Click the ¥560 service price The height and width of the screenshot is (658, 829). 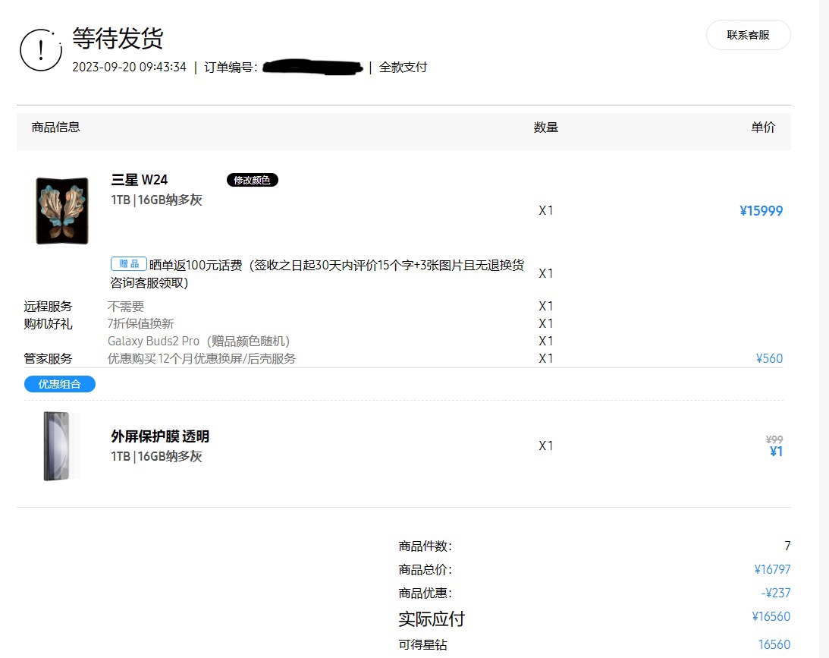pos(769,359)
